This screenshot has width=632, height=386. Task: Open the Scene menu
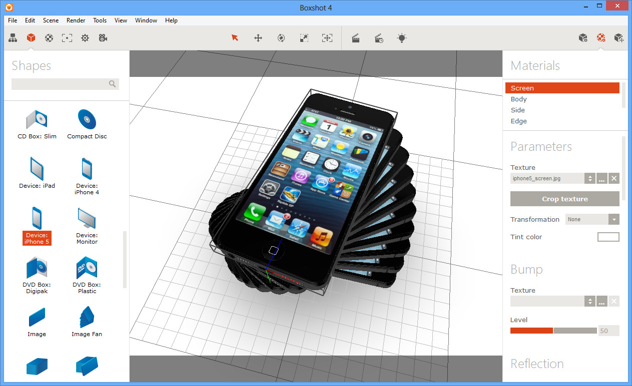(x=51, y=20)
